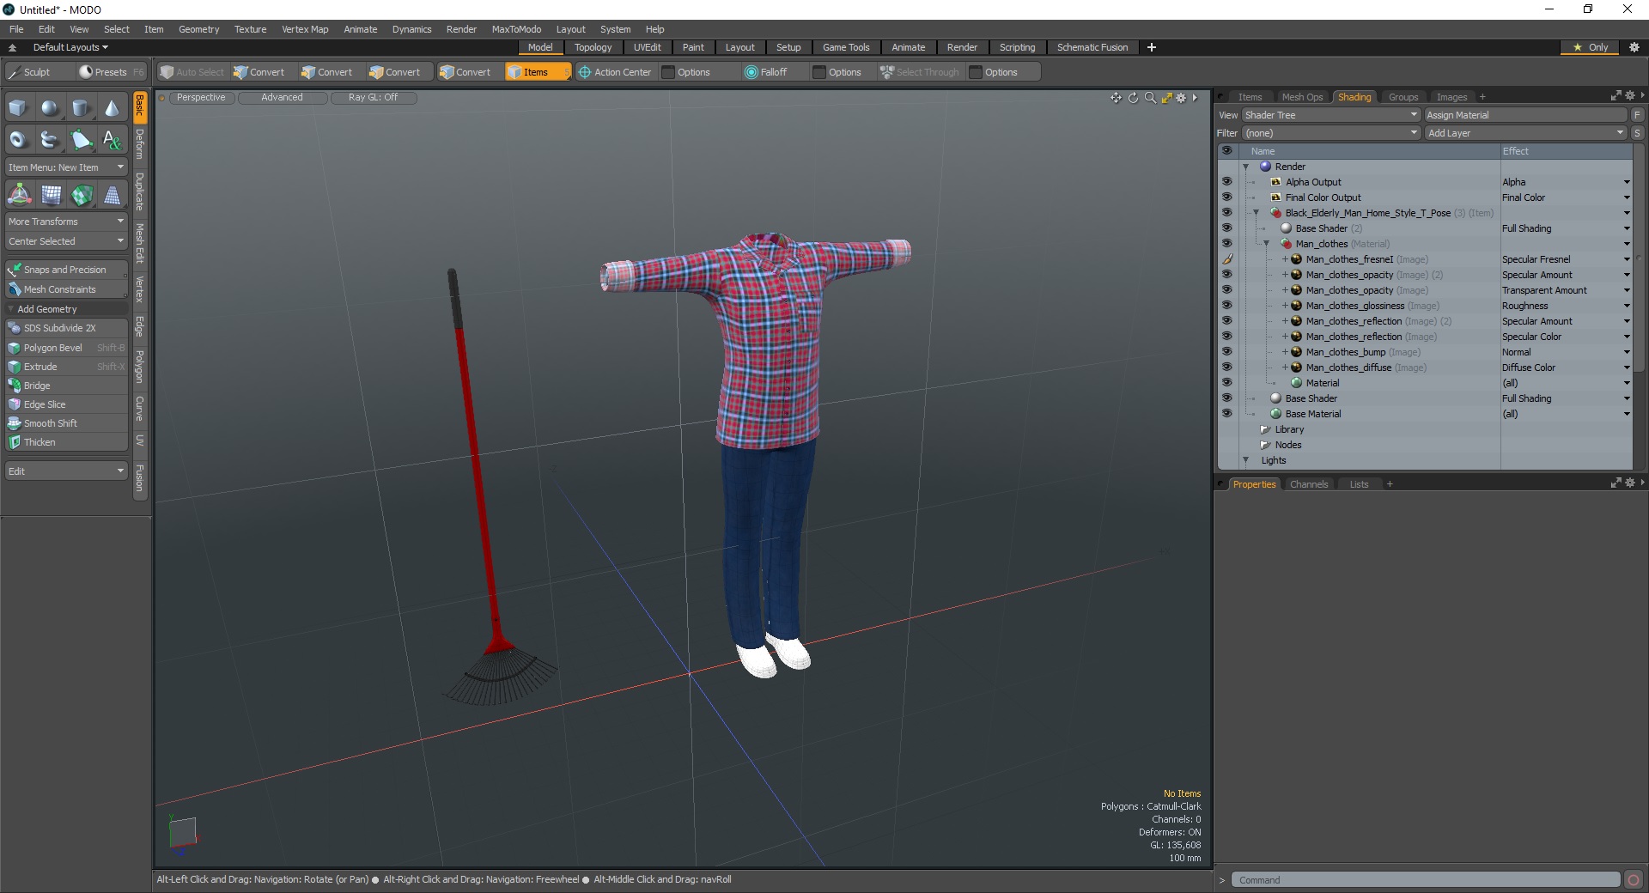Open the Add Layer dropdown
The image size is (1649, 893).
[x=1526, y=133]
